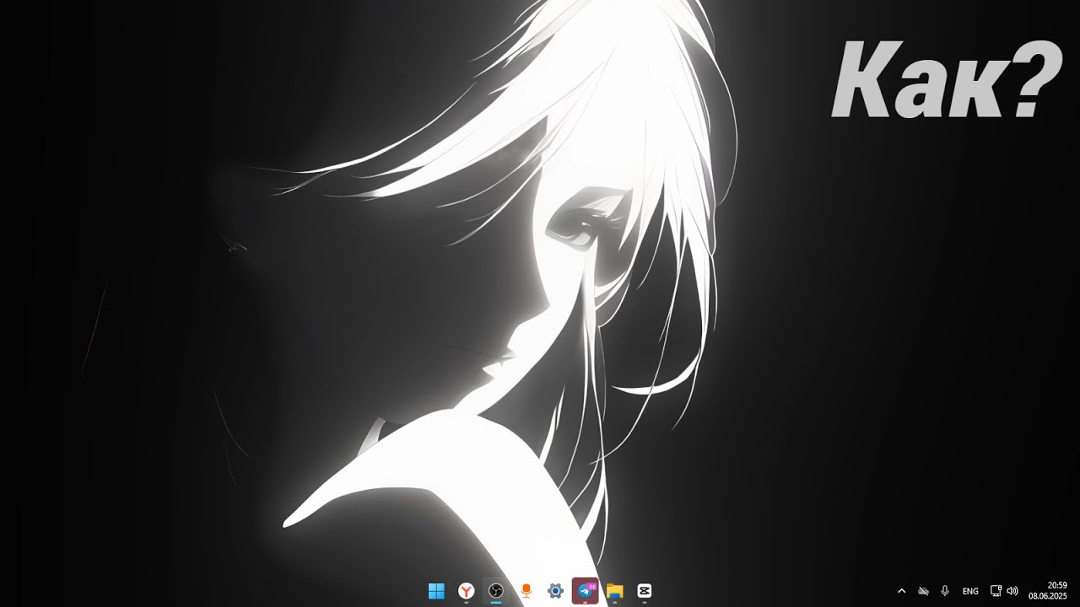Launch Yandex Browser from the taskbar
The height and width of the screenshot is (607, 1080).
point(466,591)
